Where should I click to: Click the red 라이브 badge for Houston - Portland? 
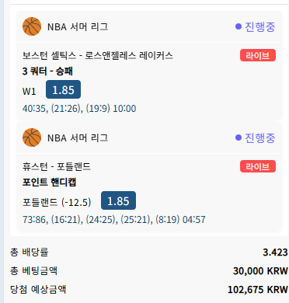point(258,166)
